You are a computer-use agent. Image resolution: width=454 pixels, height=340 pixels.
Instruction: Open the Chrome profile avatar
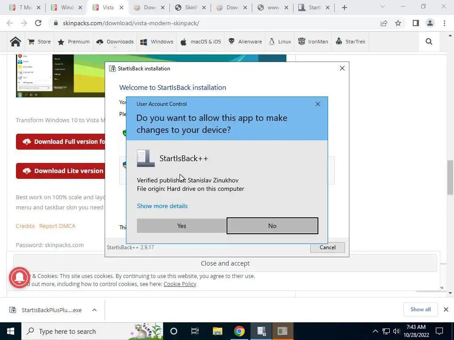(x=430, y=23)
